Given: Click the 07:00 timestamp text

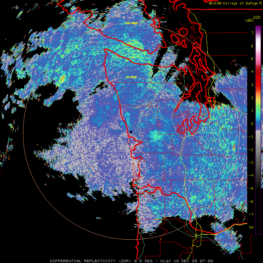Looking at the screenshot, I should [207, 261].
